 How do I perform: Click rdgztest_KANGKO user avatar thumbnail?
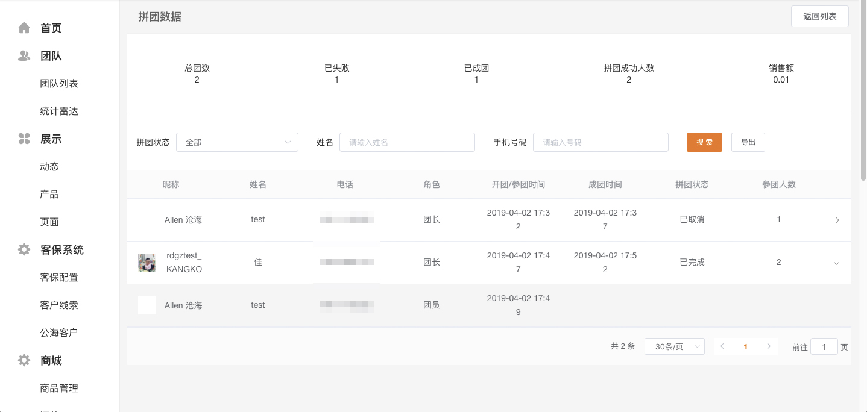[x=147, y=263]
